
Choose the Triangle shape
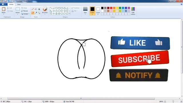67,8
